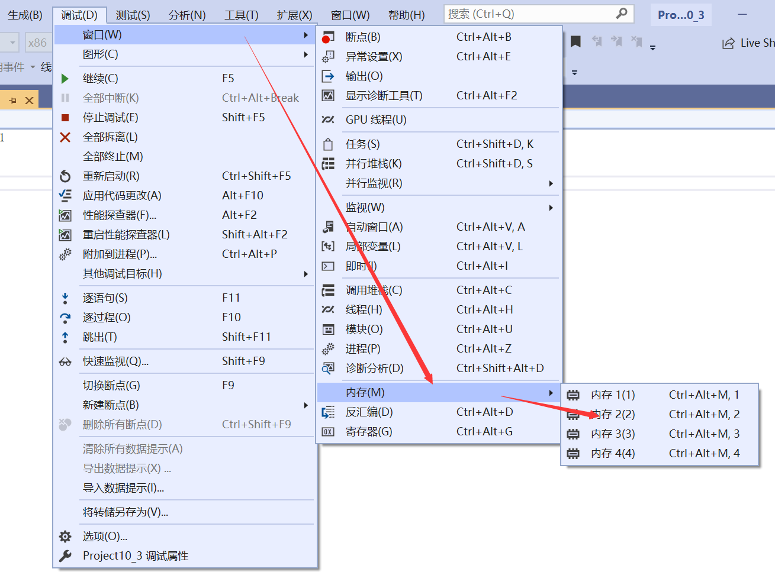The height and width of the screenshot is (572, 775).
Task: Select Autos (自动窗口) item
Action: 439,227
